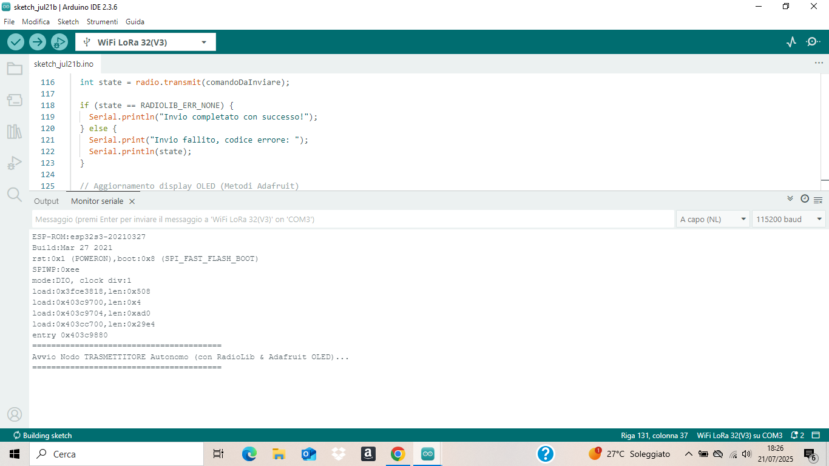Open the blue question-mark help taskbar icon
This screenshot has width=829, height=466.
coord(545,454)
